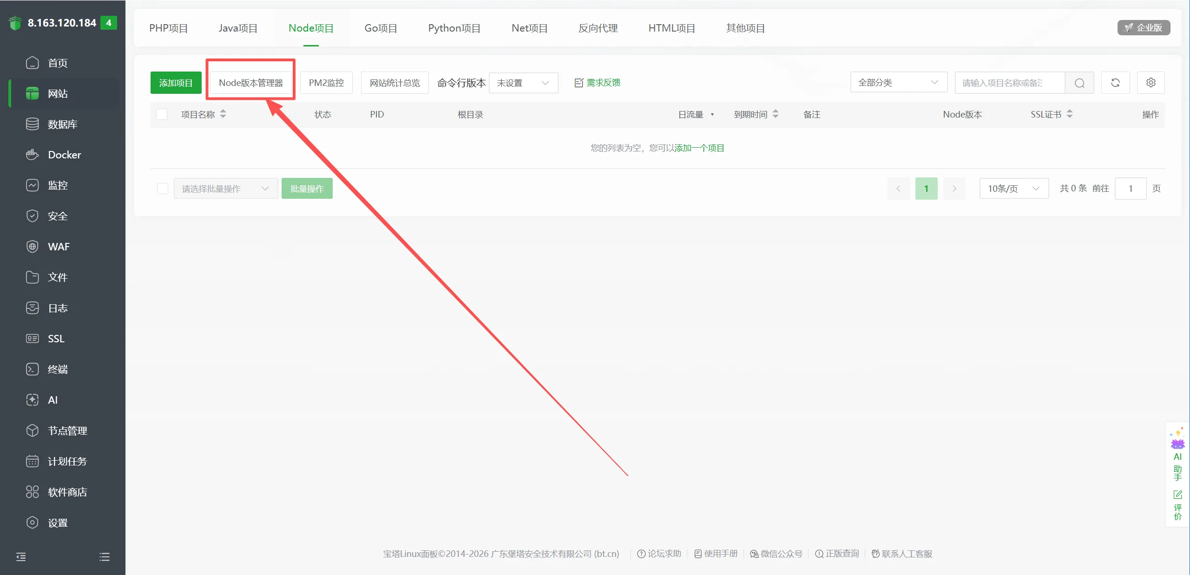1190x575 pixels.
Task: Click the 添加一个项目 link
Action: (x=699, y=148)
